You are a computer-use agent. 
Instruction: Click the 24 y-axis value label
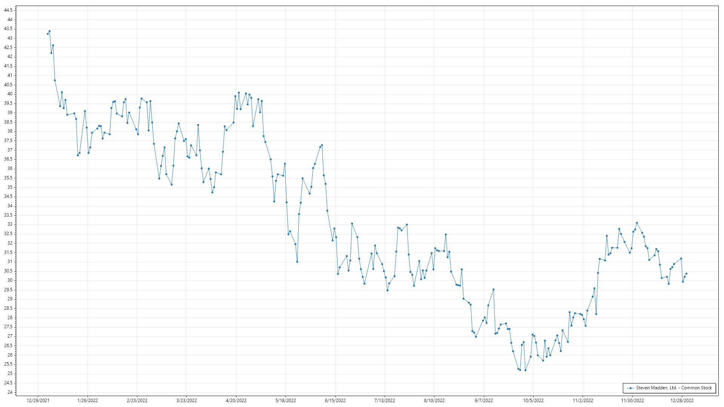pyautogui.click(x=10, y=392)
